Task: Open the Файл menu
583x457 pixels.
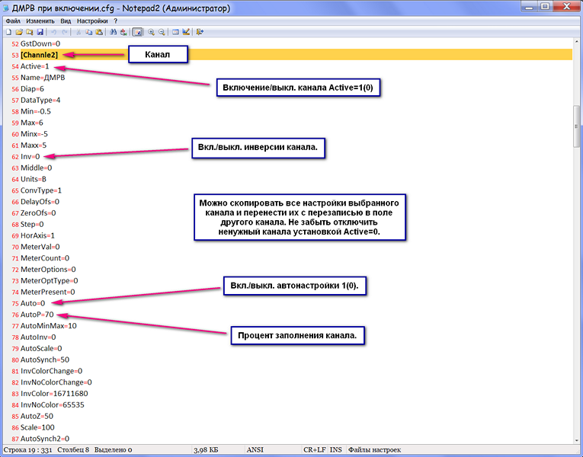Action: (x=13, y=21)
